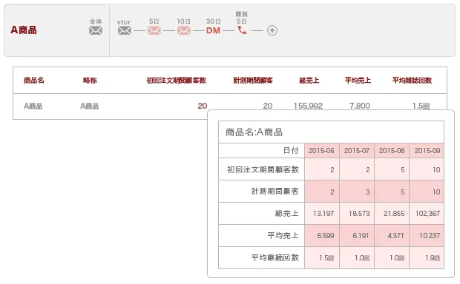Image resolution: width=460 pixels, height=284 pixels.
Task: Select the 6.599 average cell
Action: pyautogui.click(x=322, y=235)
